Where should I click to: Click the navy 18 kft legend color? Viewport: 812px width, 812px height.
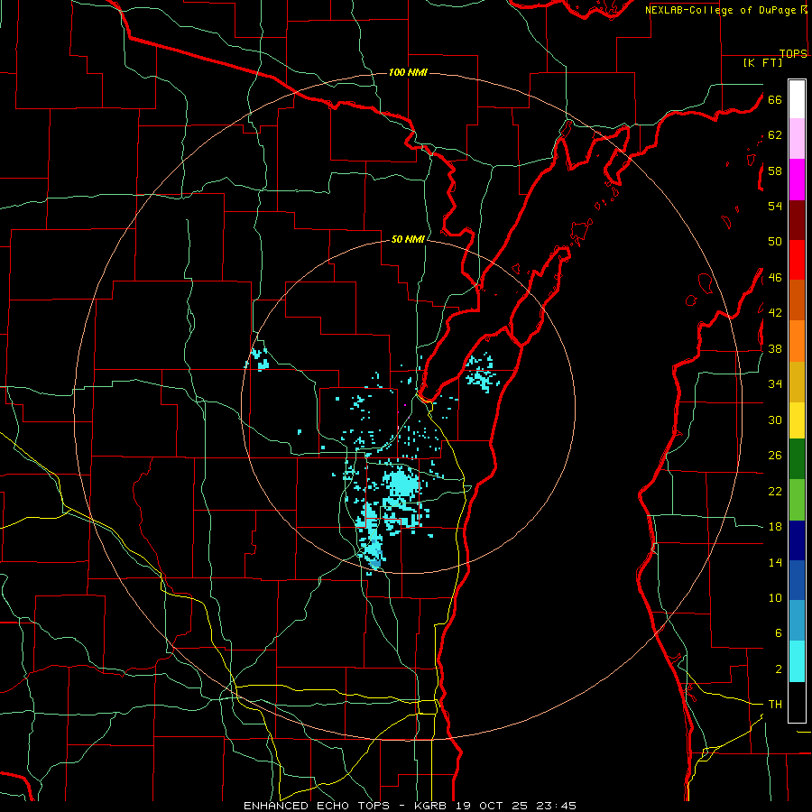[797, 540]
